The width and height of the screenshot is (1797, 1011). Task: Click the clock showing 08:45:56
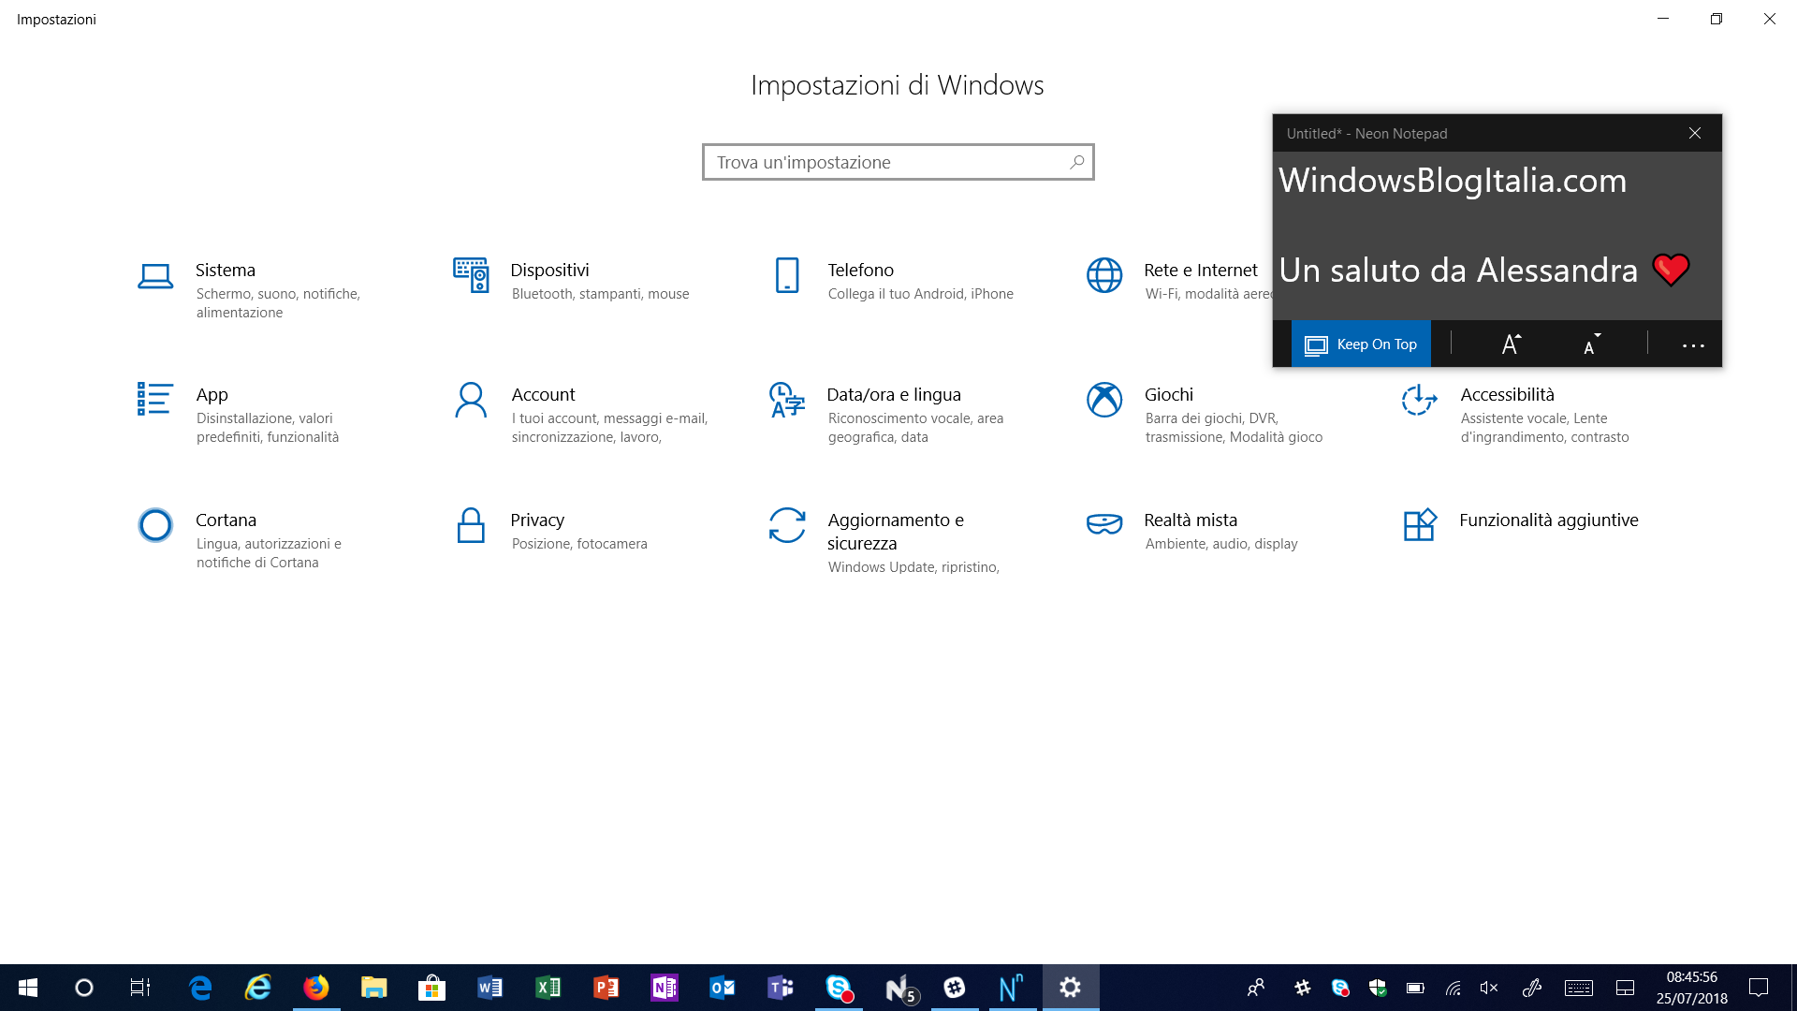tap(1691, 977)
